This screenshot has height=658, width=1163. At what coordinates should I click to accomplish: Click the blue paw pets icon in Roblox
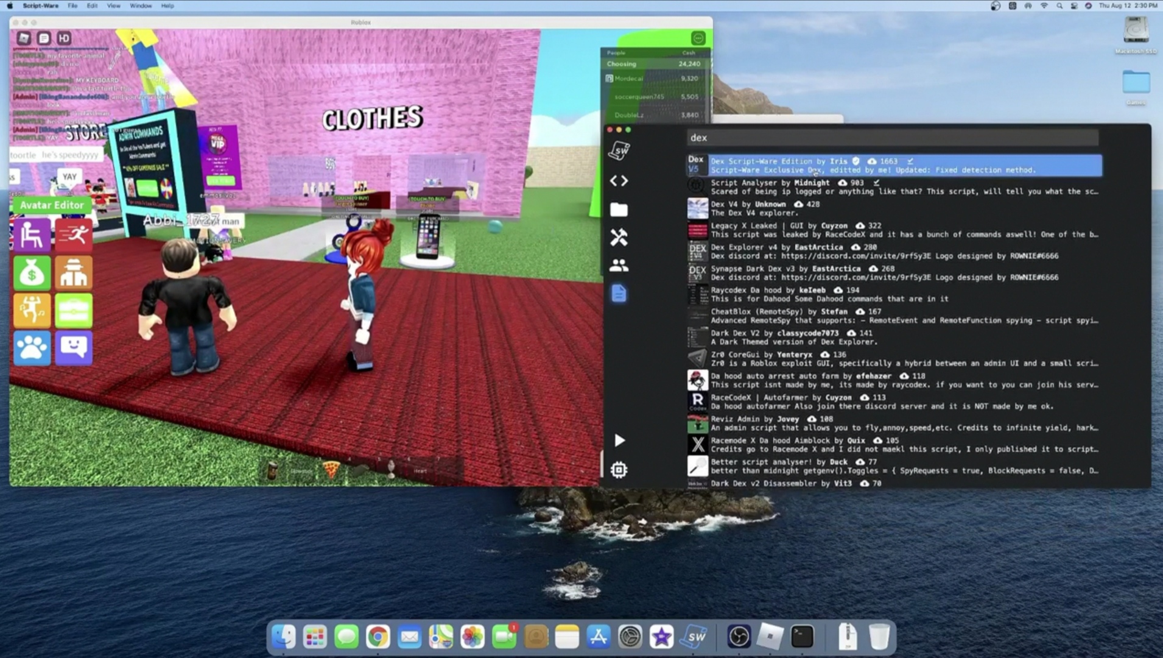[32, 348]
